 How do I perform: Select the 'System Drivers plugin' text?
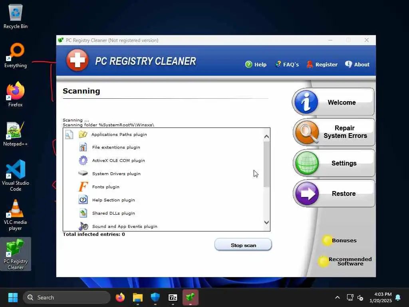click(116, 173)
